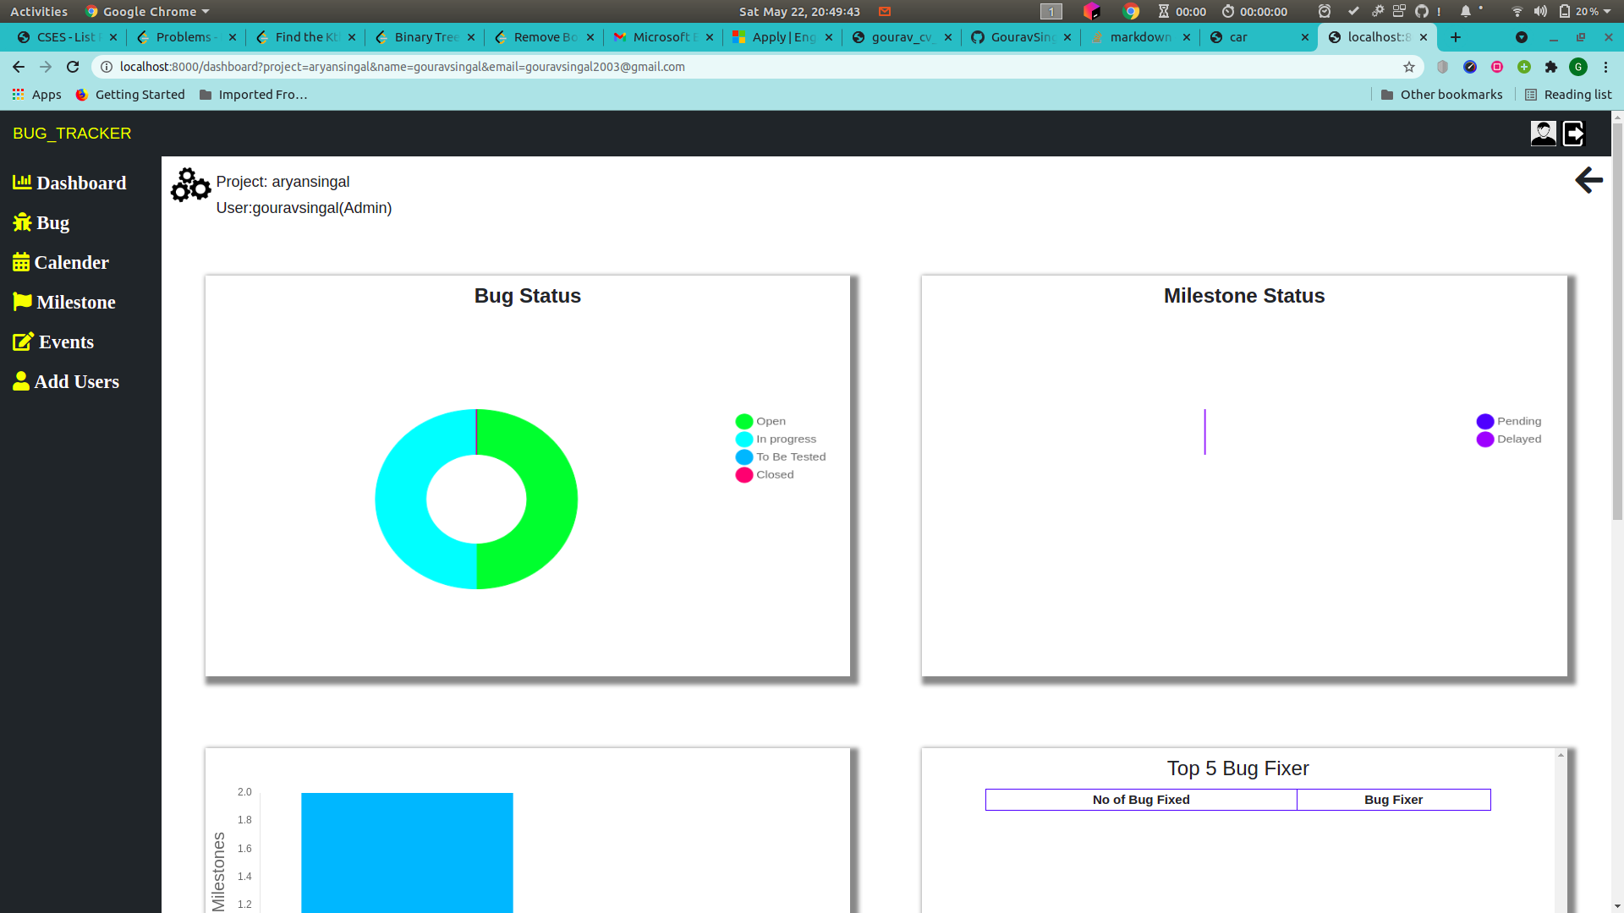Open the system battery status menu
Screen dimensions: 1624x913
click(1585, 11)
